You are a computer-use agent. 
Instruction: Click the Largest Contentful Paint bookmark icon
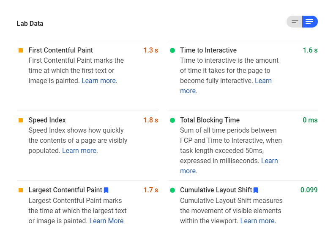click(x=106, y=190)
